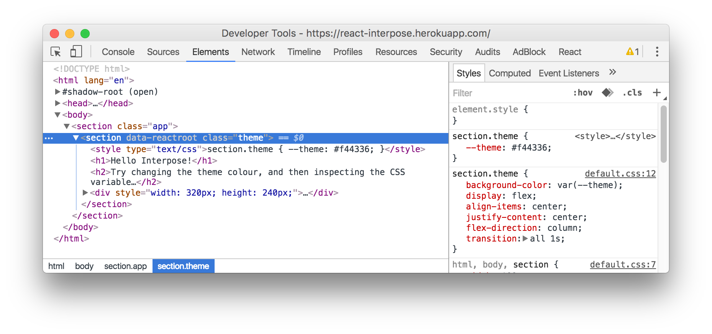Open the Timeline tab

(x=304, y=52)
